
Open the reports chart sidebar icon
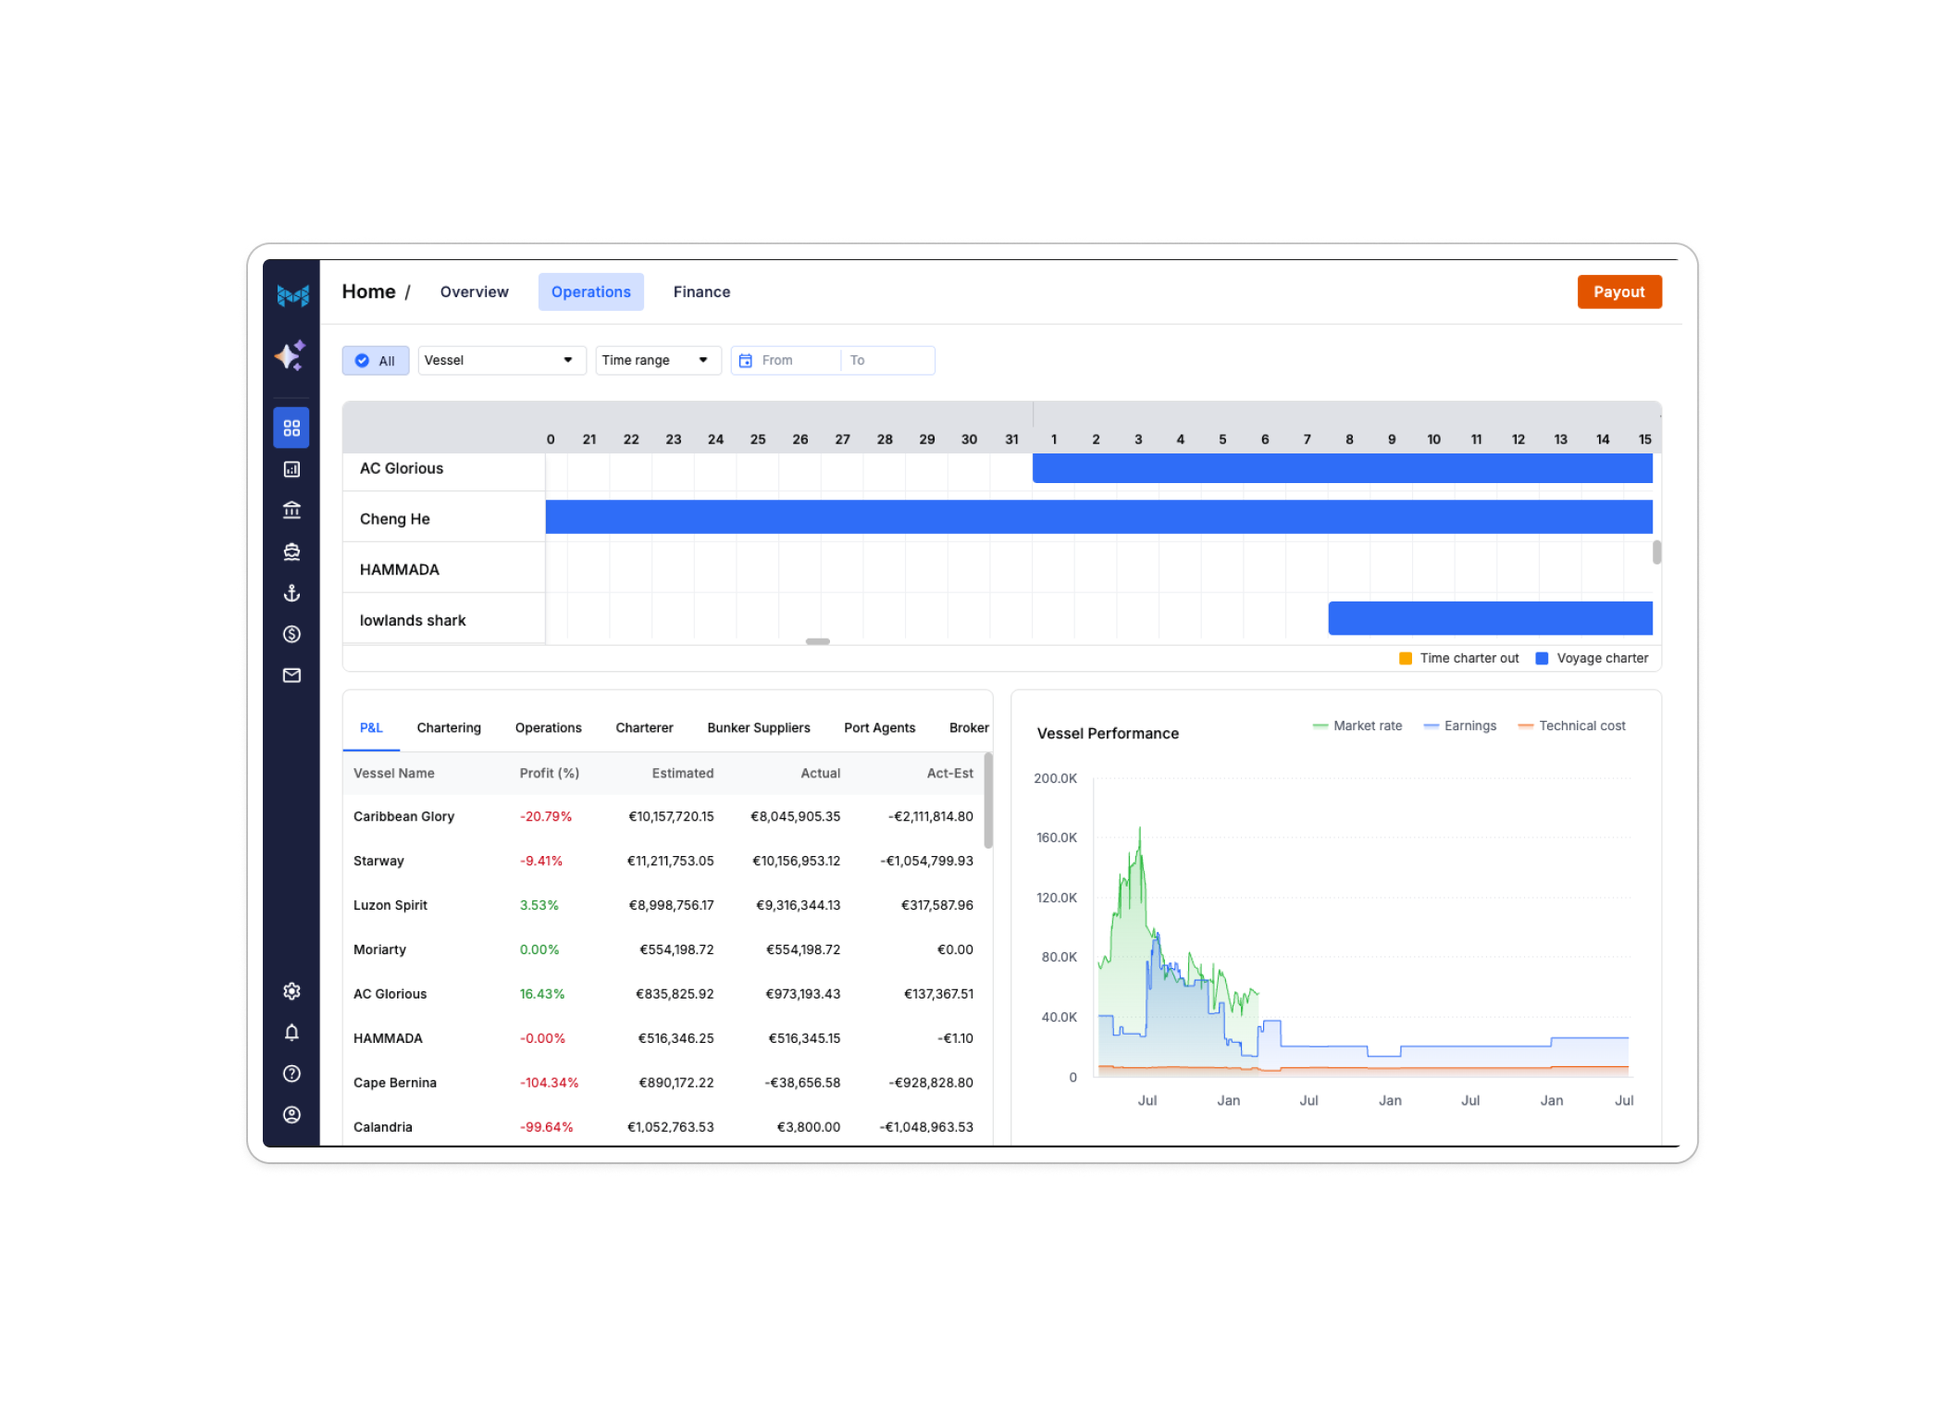point(291,469)
